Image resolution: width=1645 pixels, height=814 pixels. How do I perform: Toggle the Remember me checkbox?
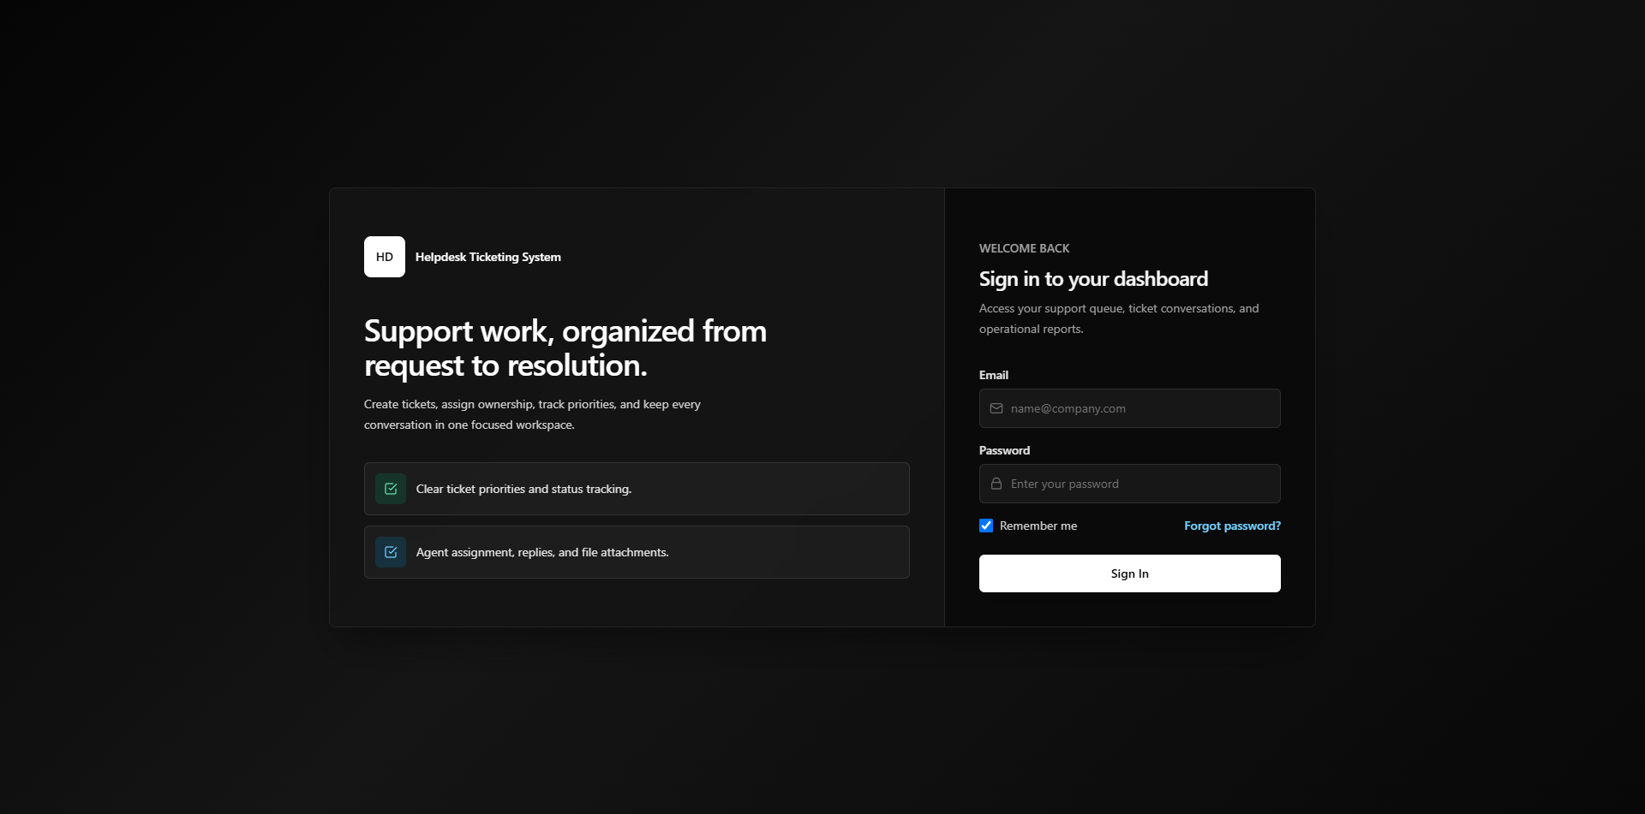point(986,526)
